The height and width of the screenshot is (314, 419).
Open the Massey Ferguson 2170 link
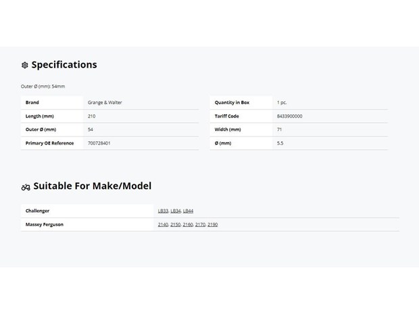[200, 225]
